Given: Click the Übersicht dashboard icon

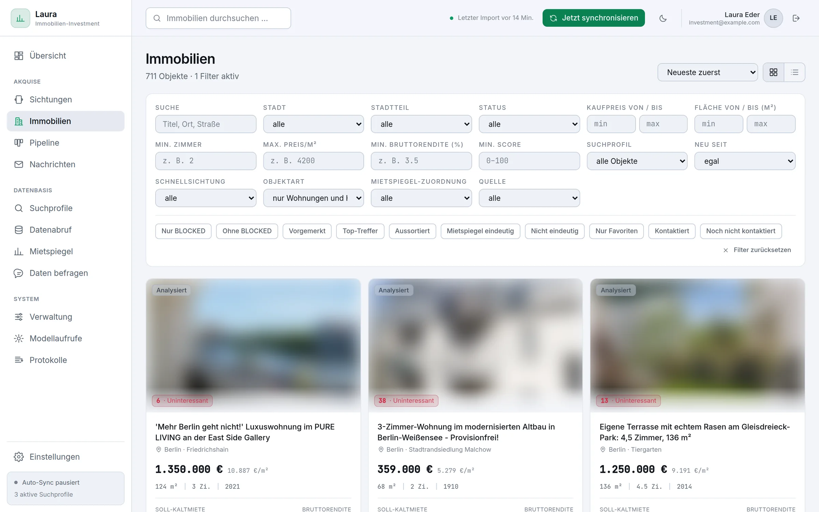Looking at the screenshot, I should (x=19, y=56).
